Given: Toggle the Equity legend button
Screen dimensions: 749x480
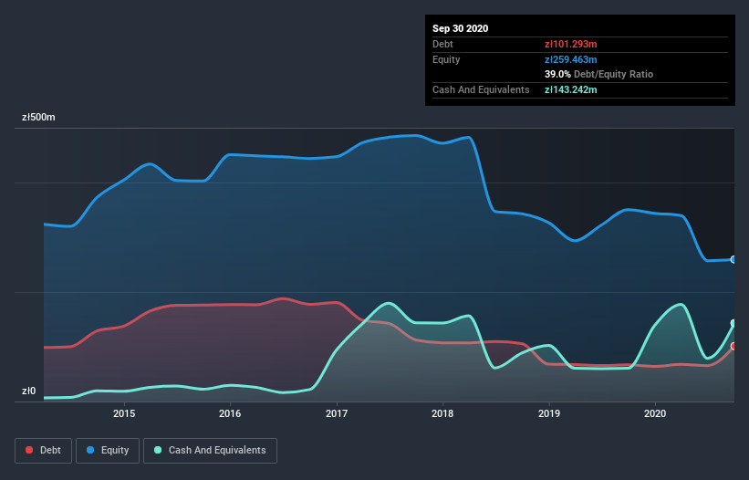Looking at the screenshot, I should 108,451.
